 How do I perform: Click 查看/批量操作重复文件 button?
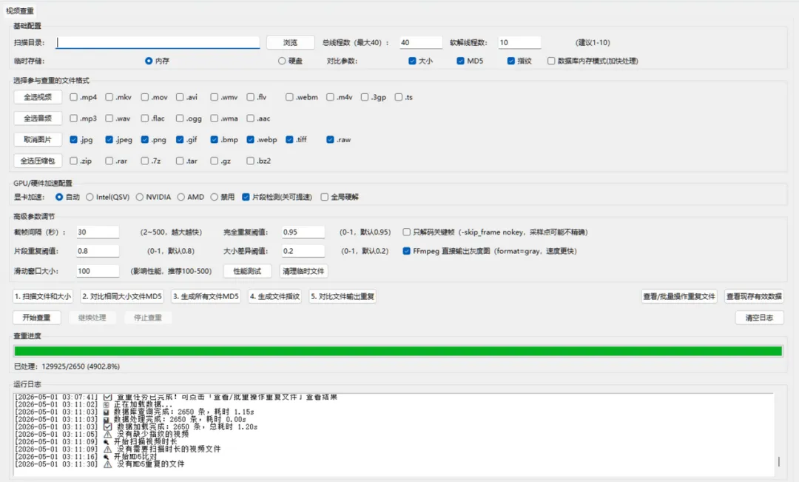pos(679,296)
